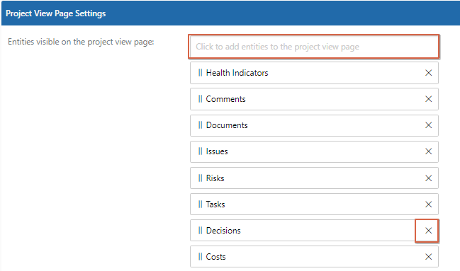Screen dimensions: 460x271
Task: Grab drag handle of Health Indicators row
Action: click(200, 73)
